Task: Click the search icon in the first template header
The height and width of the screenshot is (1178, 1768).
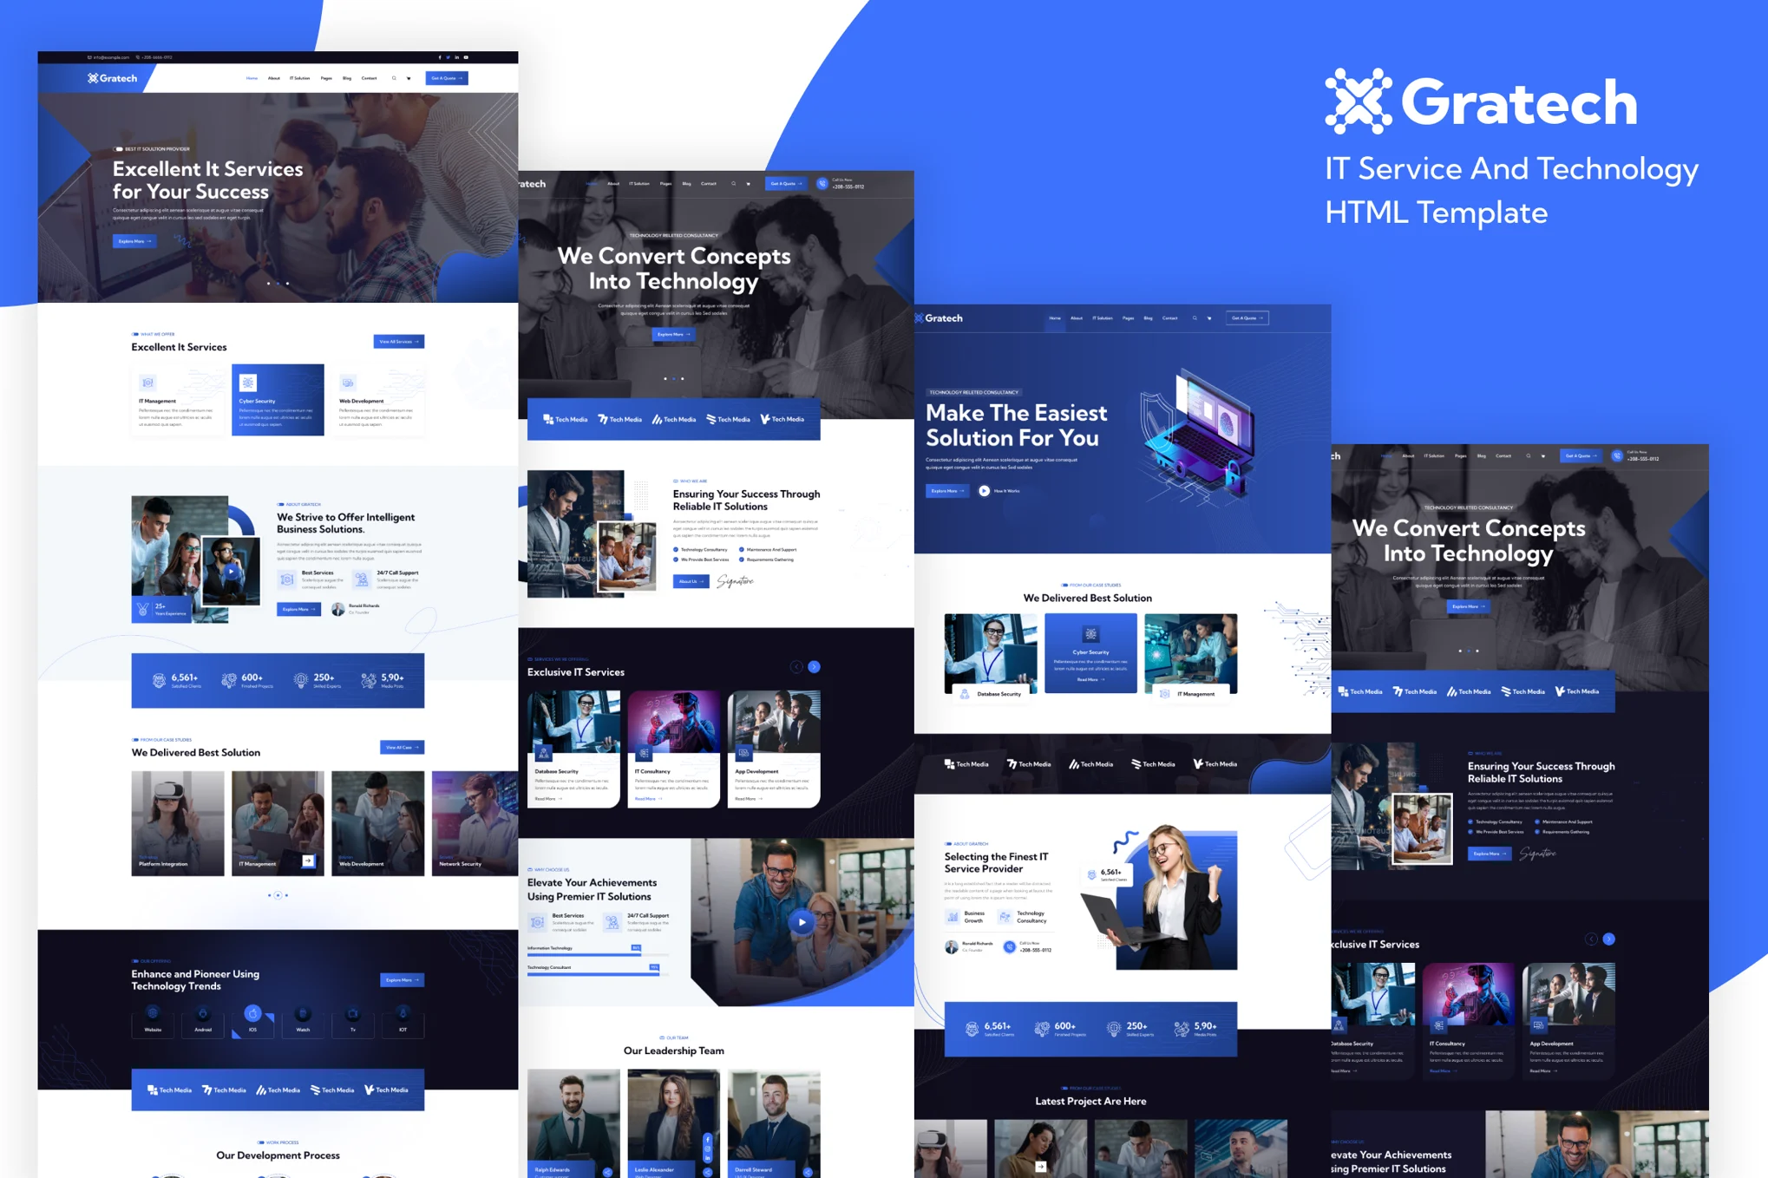Action: point(394,78)
